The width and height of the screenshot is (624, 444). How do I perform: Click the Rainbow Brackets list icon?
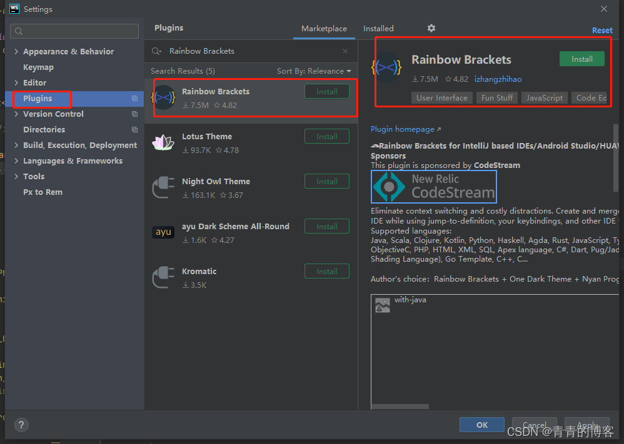[164, 97]
